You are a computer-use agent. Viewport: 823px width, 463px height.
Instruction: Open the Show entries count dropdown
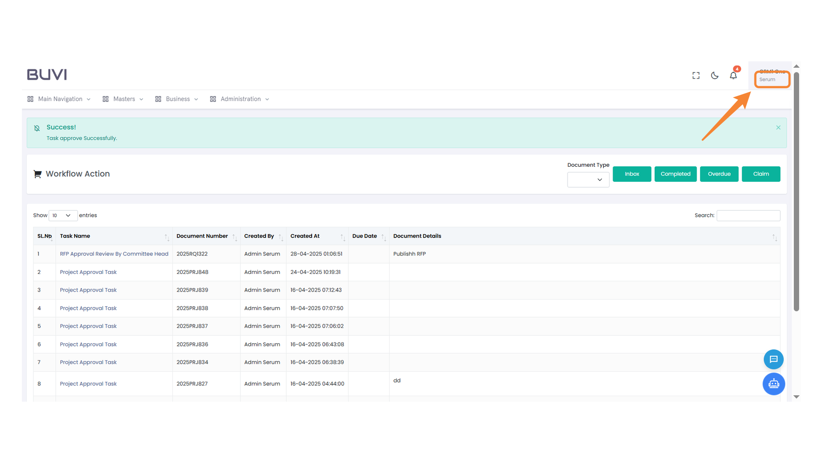click(63, 216)
